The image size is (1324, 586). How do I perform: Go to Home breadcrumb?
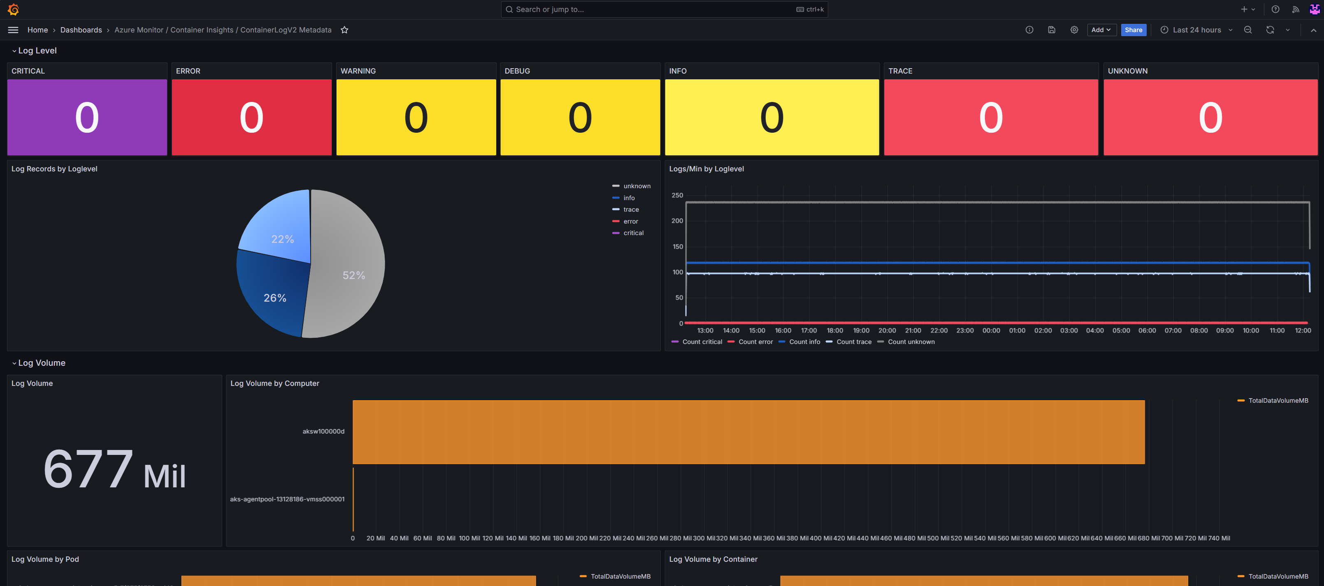pyautogui.click(x=37, y=30)
